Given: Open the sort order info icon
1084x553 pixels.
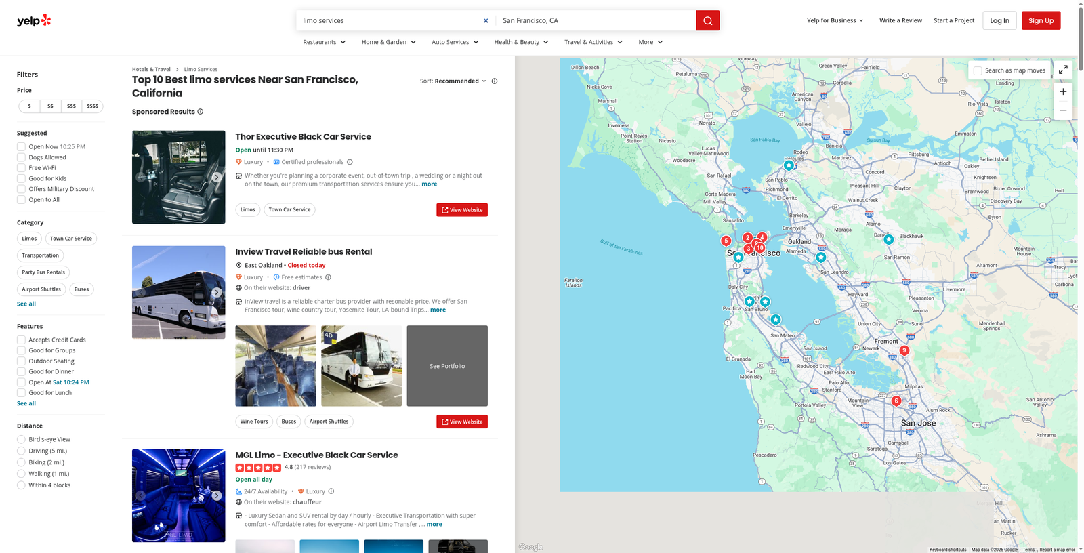Looking at the screenshot, I should pos(495,81).
